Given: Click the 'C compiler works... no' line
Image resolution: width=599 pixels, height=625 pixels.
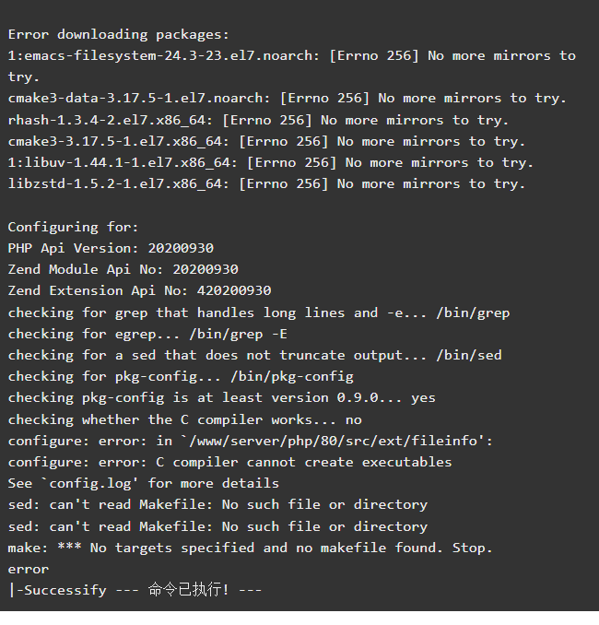Looking at the screenshot, I should click(x=185, y=419).
